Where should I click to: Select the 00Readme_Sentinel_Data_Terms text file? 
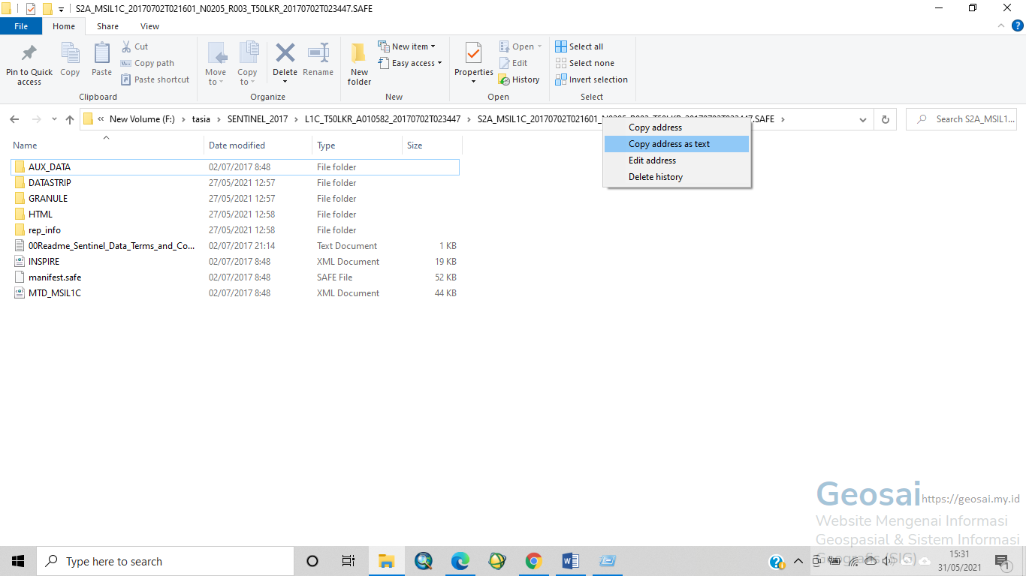point(235,246)
